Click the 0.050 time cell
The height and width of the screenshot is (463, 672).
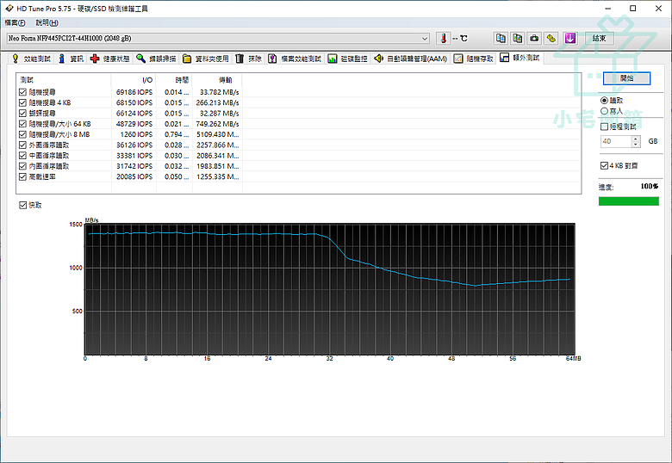(176, 176)
